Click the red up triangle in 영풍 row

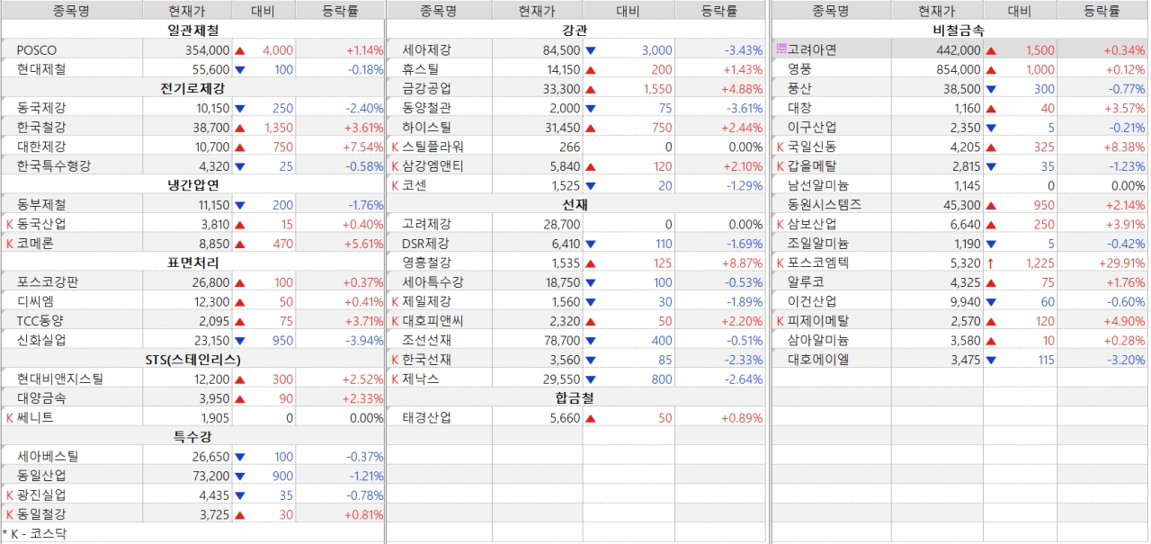(x=991, y=70)
